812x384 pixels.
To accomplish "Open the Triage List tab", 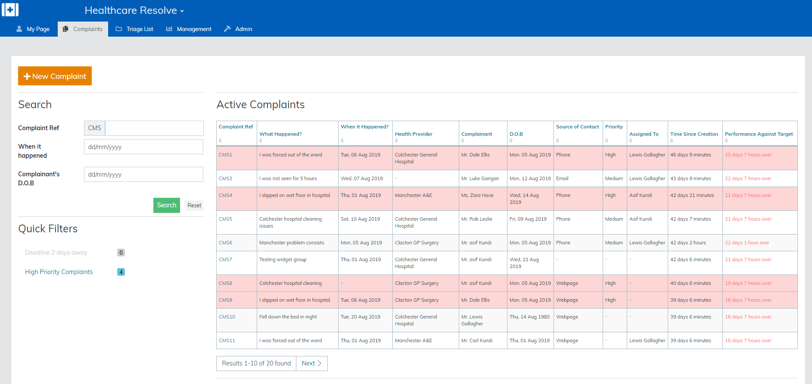I will (x=134, y=29).
